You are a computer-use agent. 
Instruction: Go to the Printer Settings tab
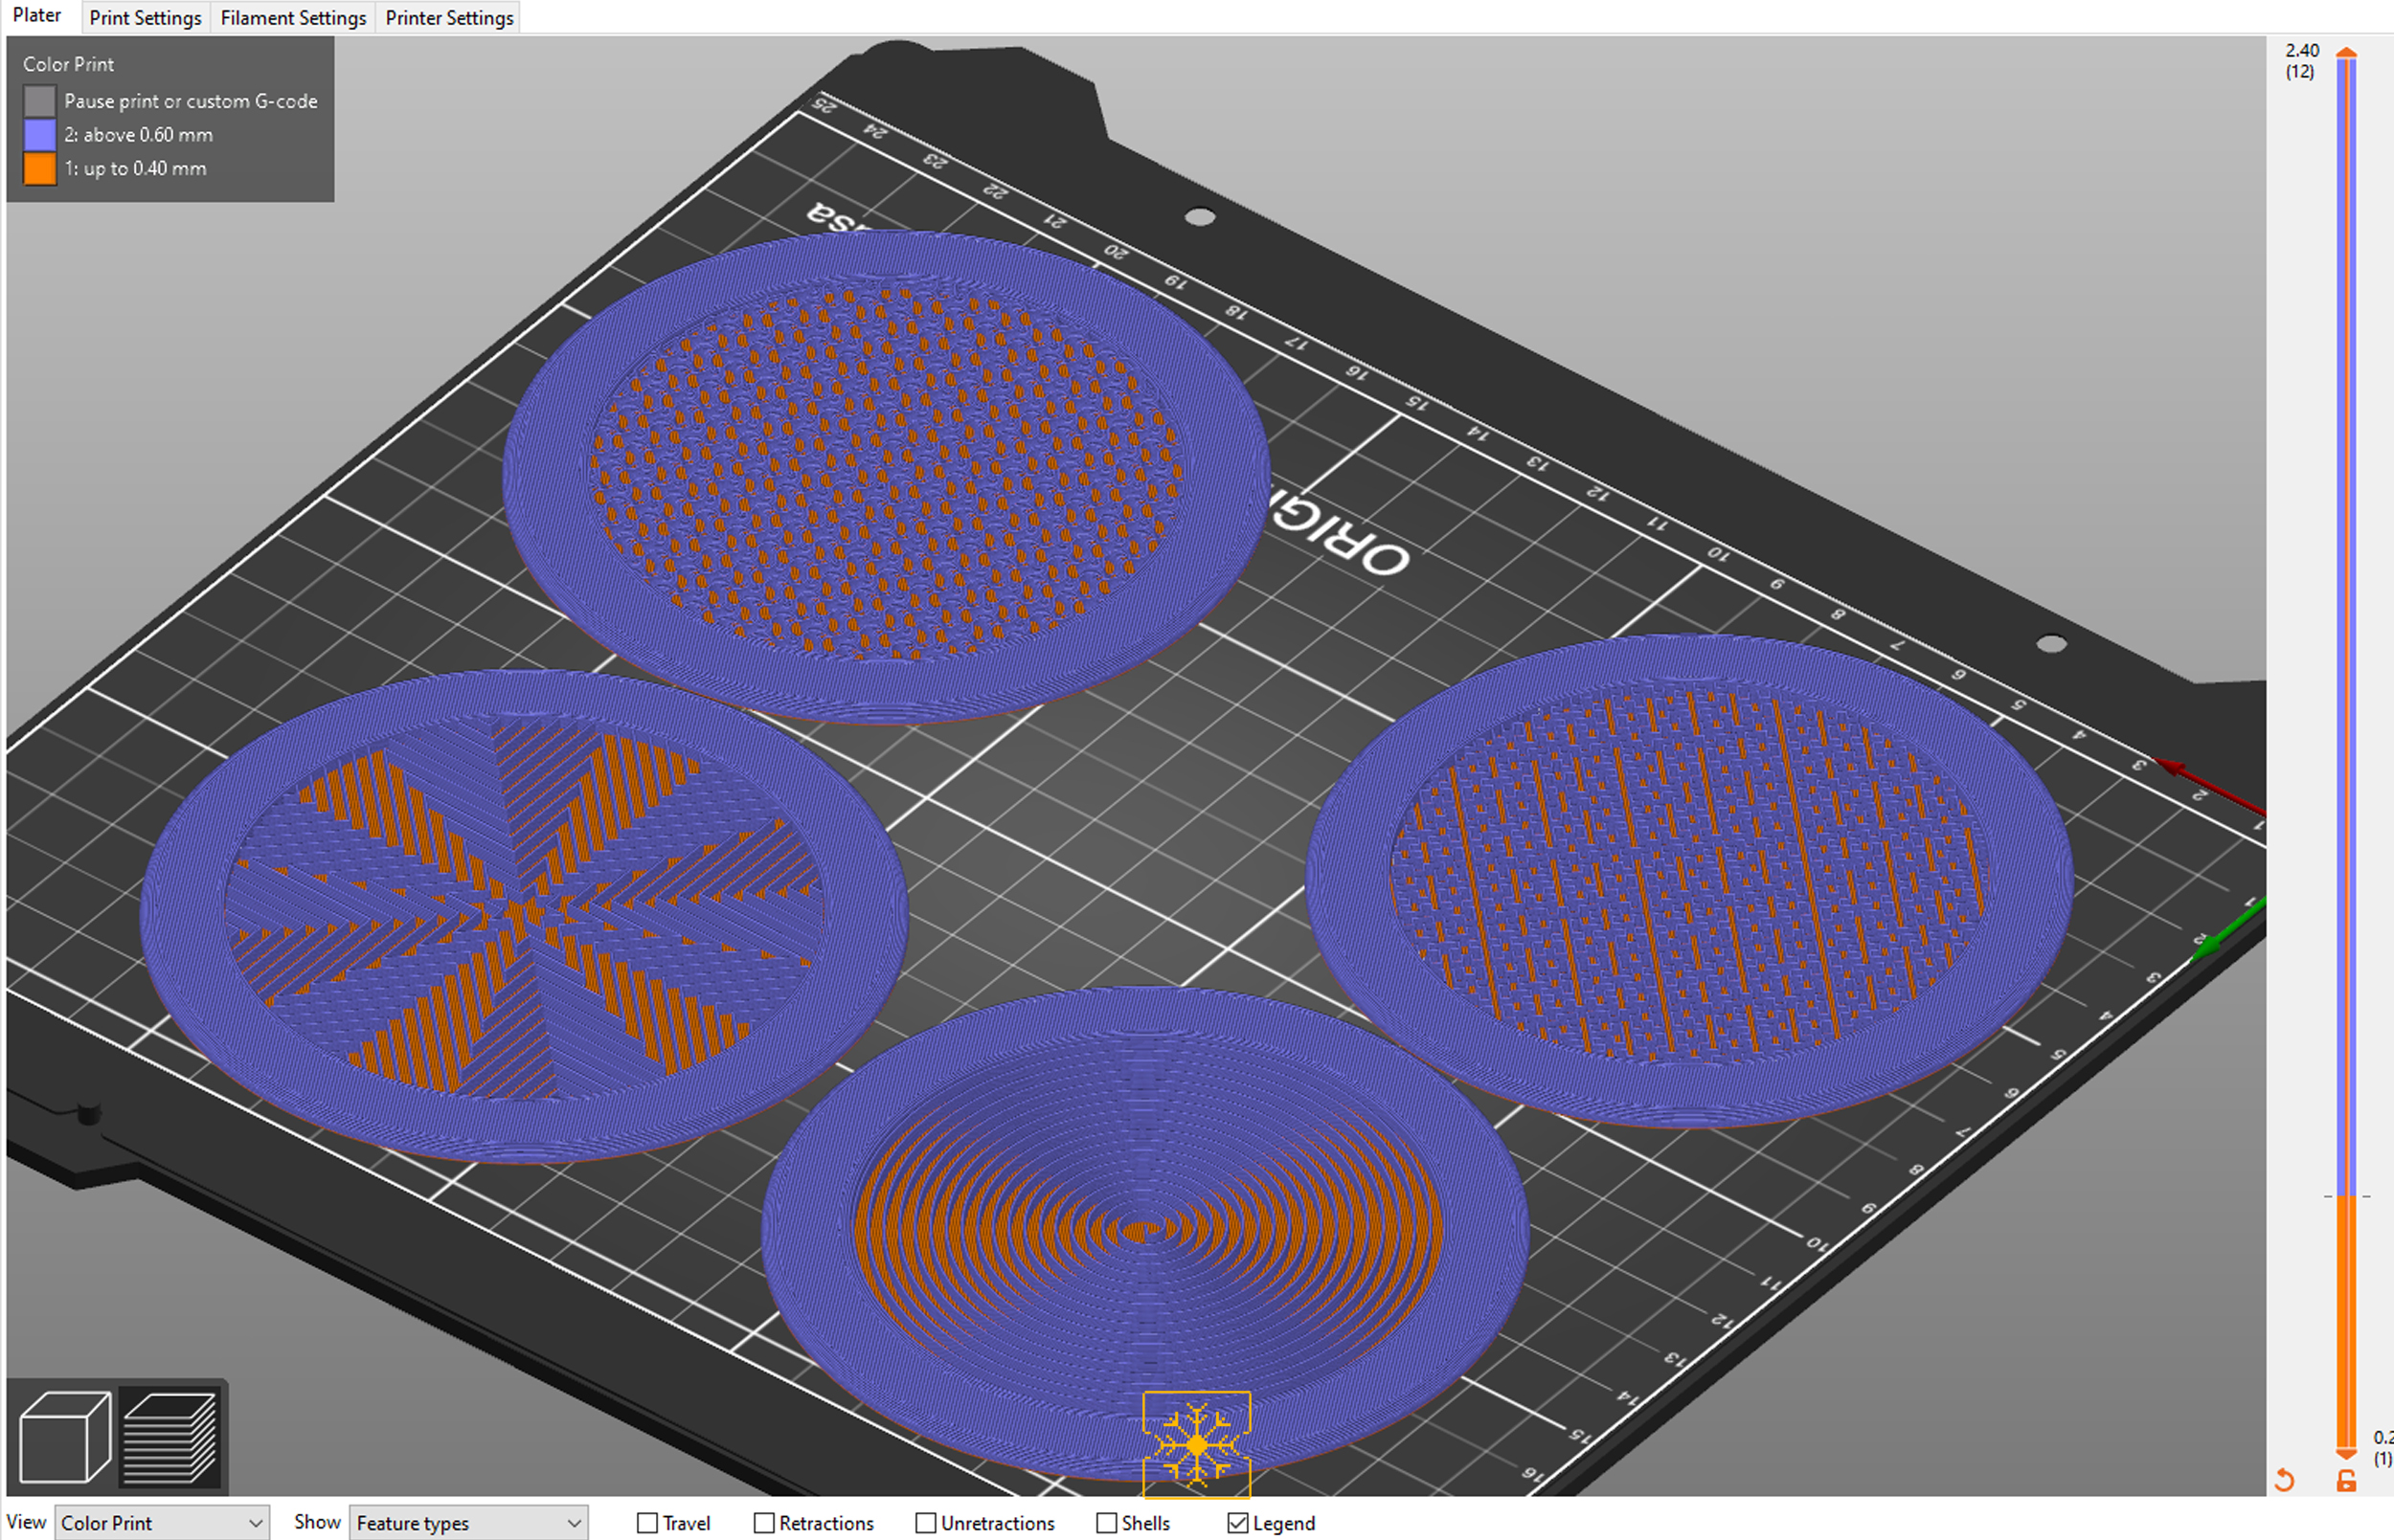(449, 18)
